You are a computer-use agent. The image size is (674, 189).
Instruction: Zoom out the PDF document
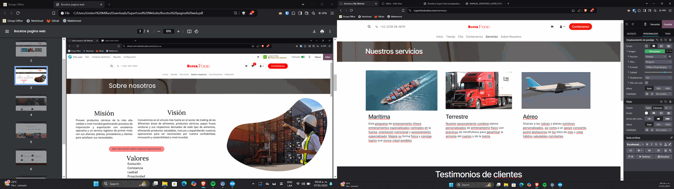159,31
